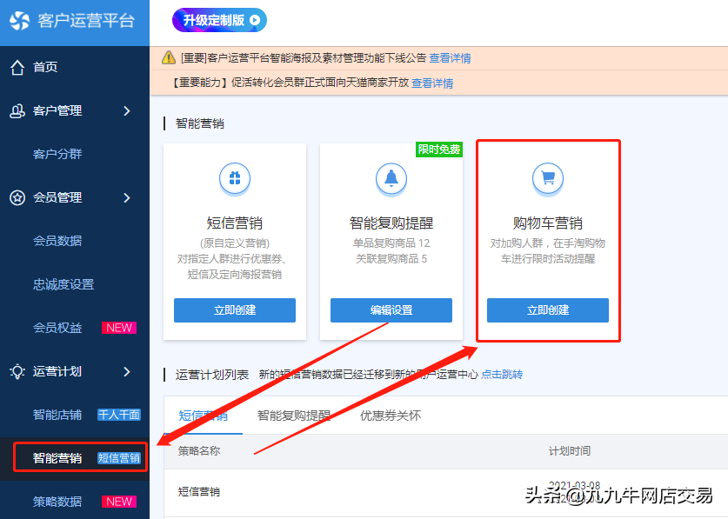728x519 pixels.
Task: Click the 智能复购提醒 card title
Action: point(391,223)
